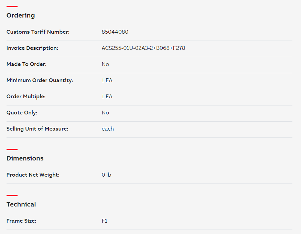Screen dimensions: 301x234
Task: Click the Invoice Description label
Action: point(32,48)
